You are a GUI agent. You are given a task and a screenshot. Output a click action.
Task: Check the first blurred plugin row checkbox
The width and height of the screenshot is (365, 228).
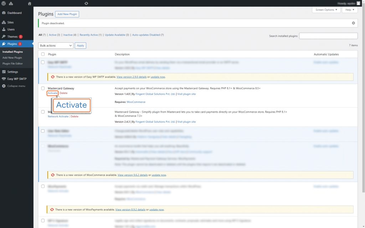click(x=43, y=62)
